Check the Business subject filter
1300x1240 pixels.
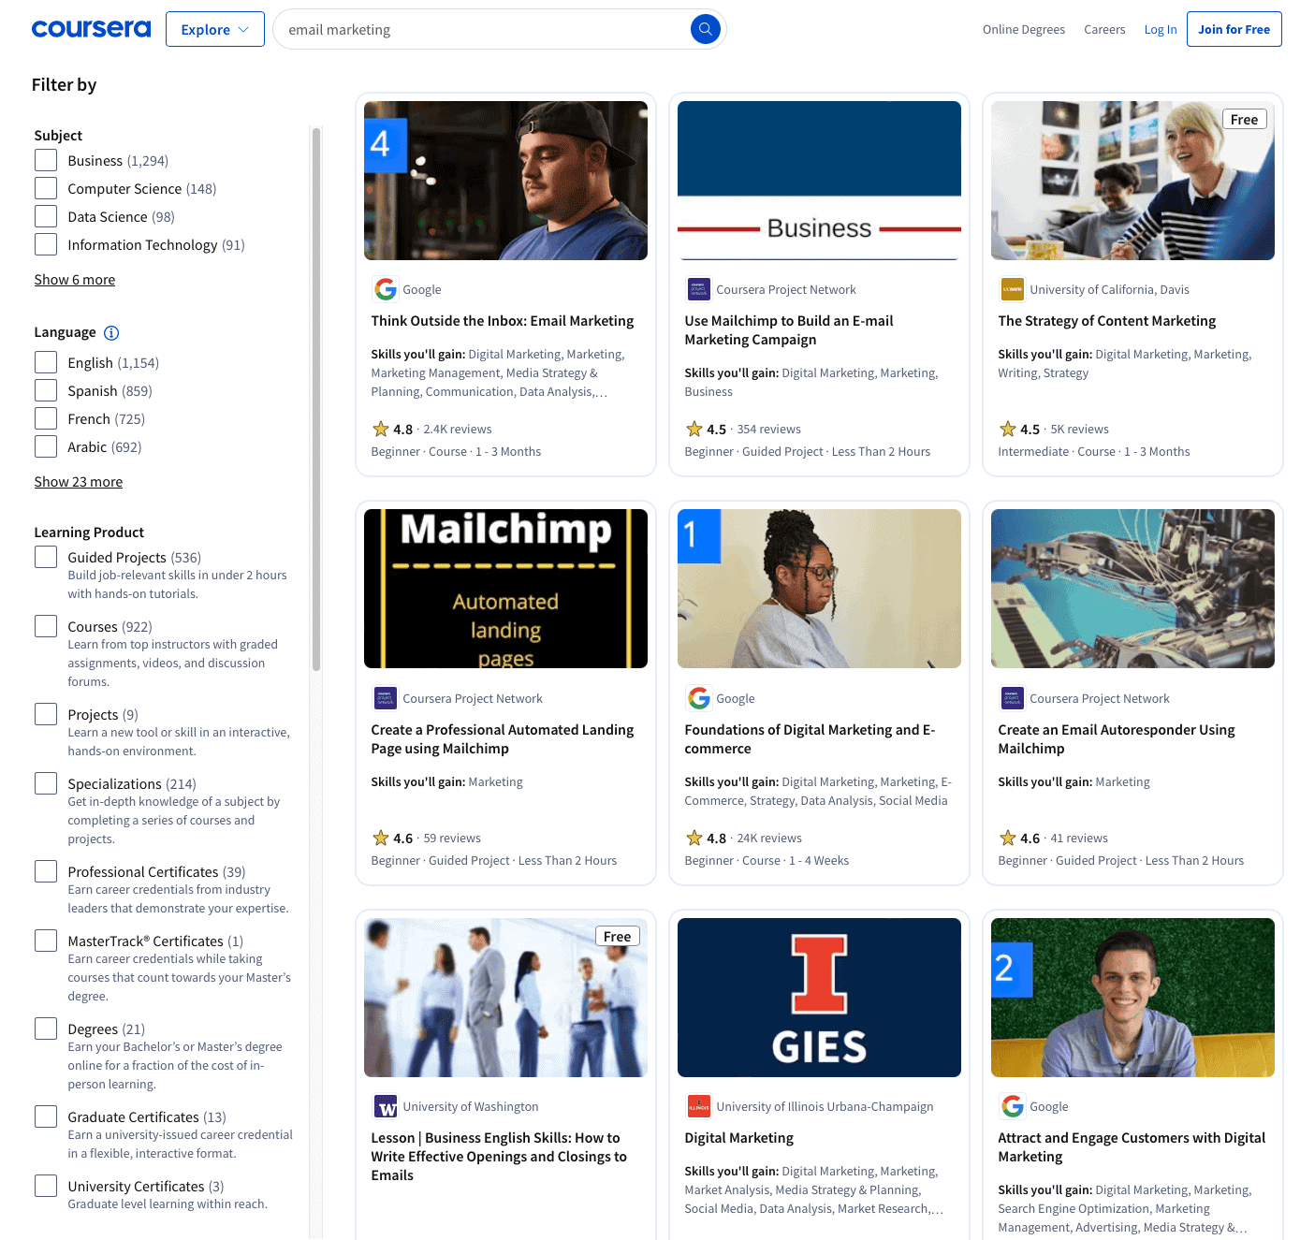tap(46, 160)
